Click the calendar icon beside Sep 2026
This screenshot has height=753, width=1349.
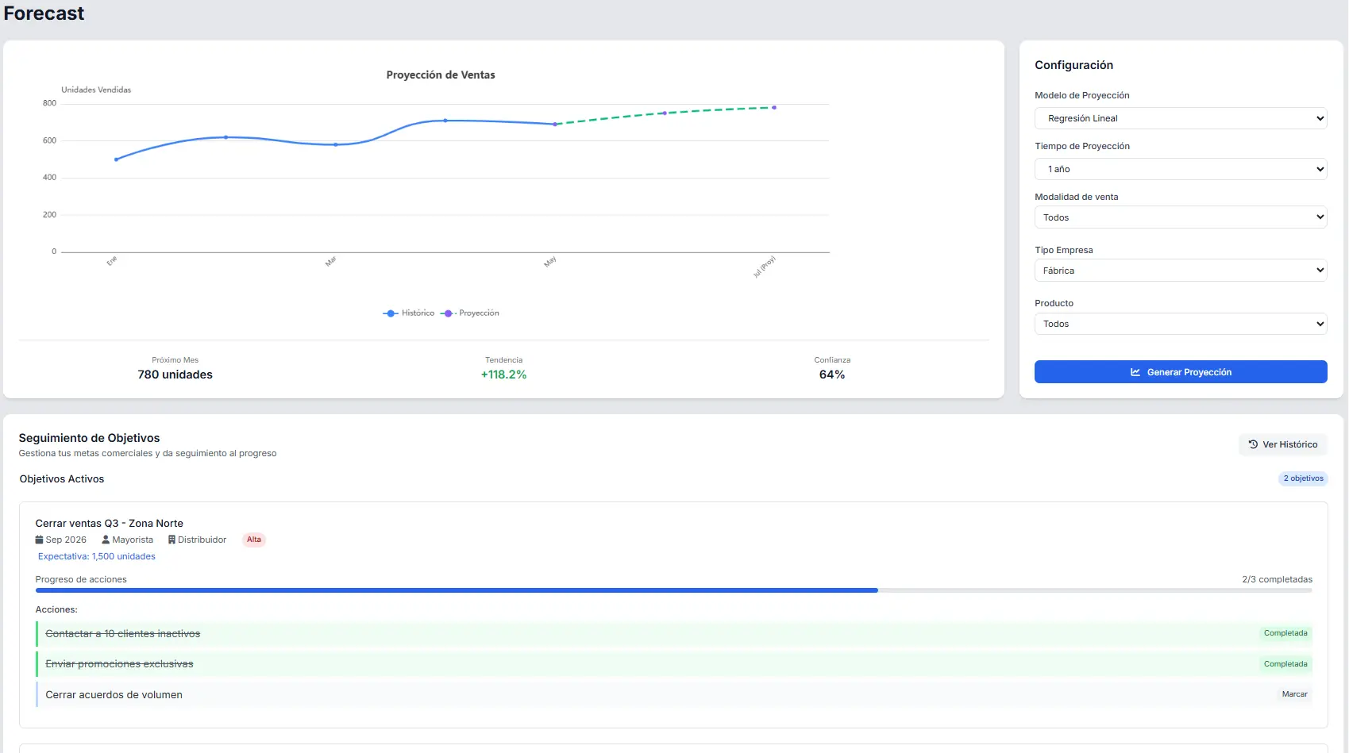(40, 540)
